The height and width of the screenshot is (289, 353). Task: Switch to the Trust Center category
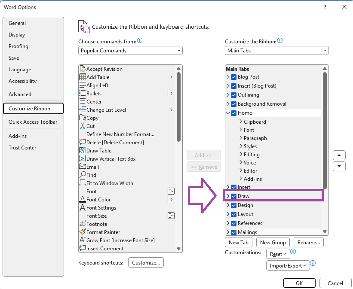[22, 148]
